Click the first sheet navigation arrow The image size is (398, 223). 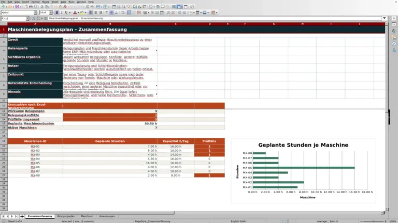3,216
